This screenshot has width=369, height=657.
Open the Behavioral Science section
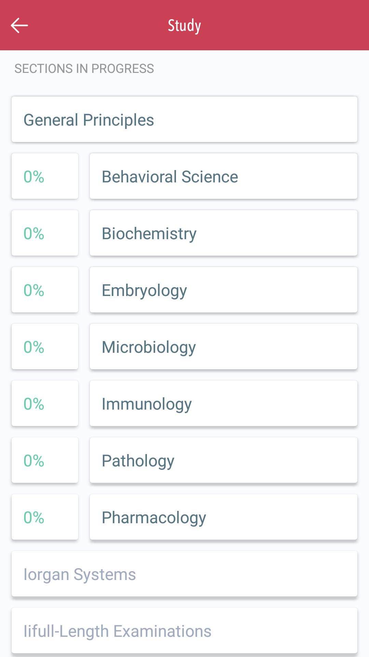point(223,176)
